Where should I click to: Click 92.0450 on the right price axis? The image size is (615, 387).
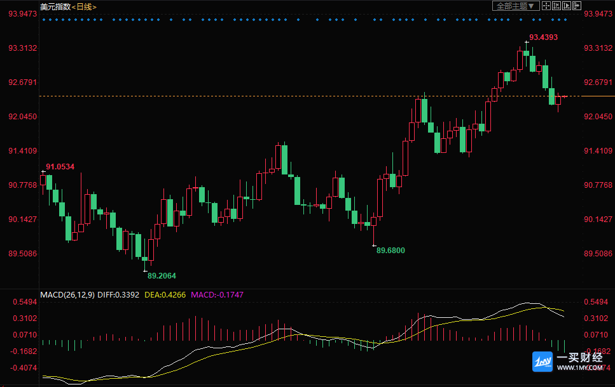[598, 117]
